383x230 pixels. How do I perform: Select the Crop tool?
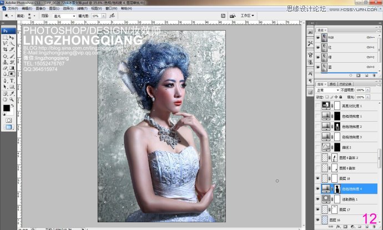click(5, 49)
